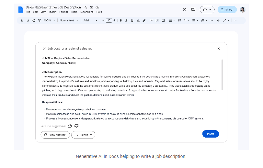Open the Insert menu
This screenshot has width=263, height=168.
53,12
